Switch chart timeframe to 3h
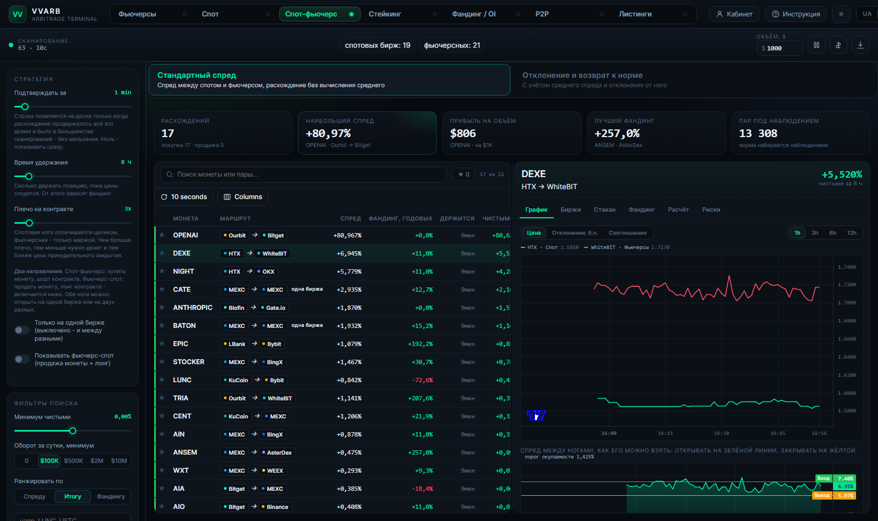This screenshot has width=878, height=521. point(815,233)
